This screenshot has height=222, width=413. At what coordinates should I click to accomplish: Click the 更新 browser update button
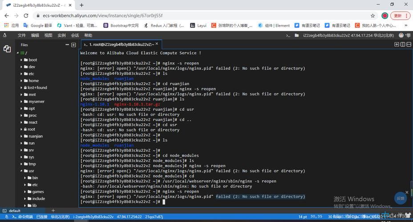coord(400,16)
